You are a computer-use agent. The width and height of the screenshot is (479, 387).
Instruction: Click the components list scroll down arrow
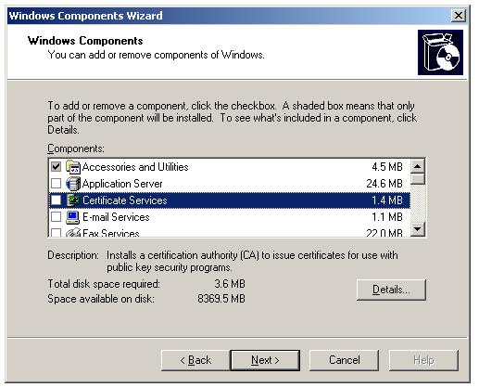pyautogui.click(x=418, y=229)
